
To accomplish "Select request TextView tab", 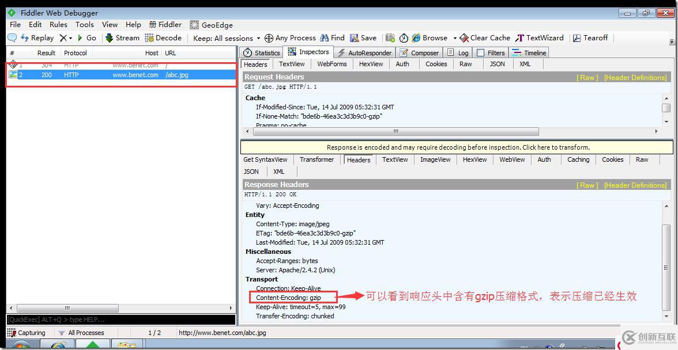I will (x=292, y=64).
